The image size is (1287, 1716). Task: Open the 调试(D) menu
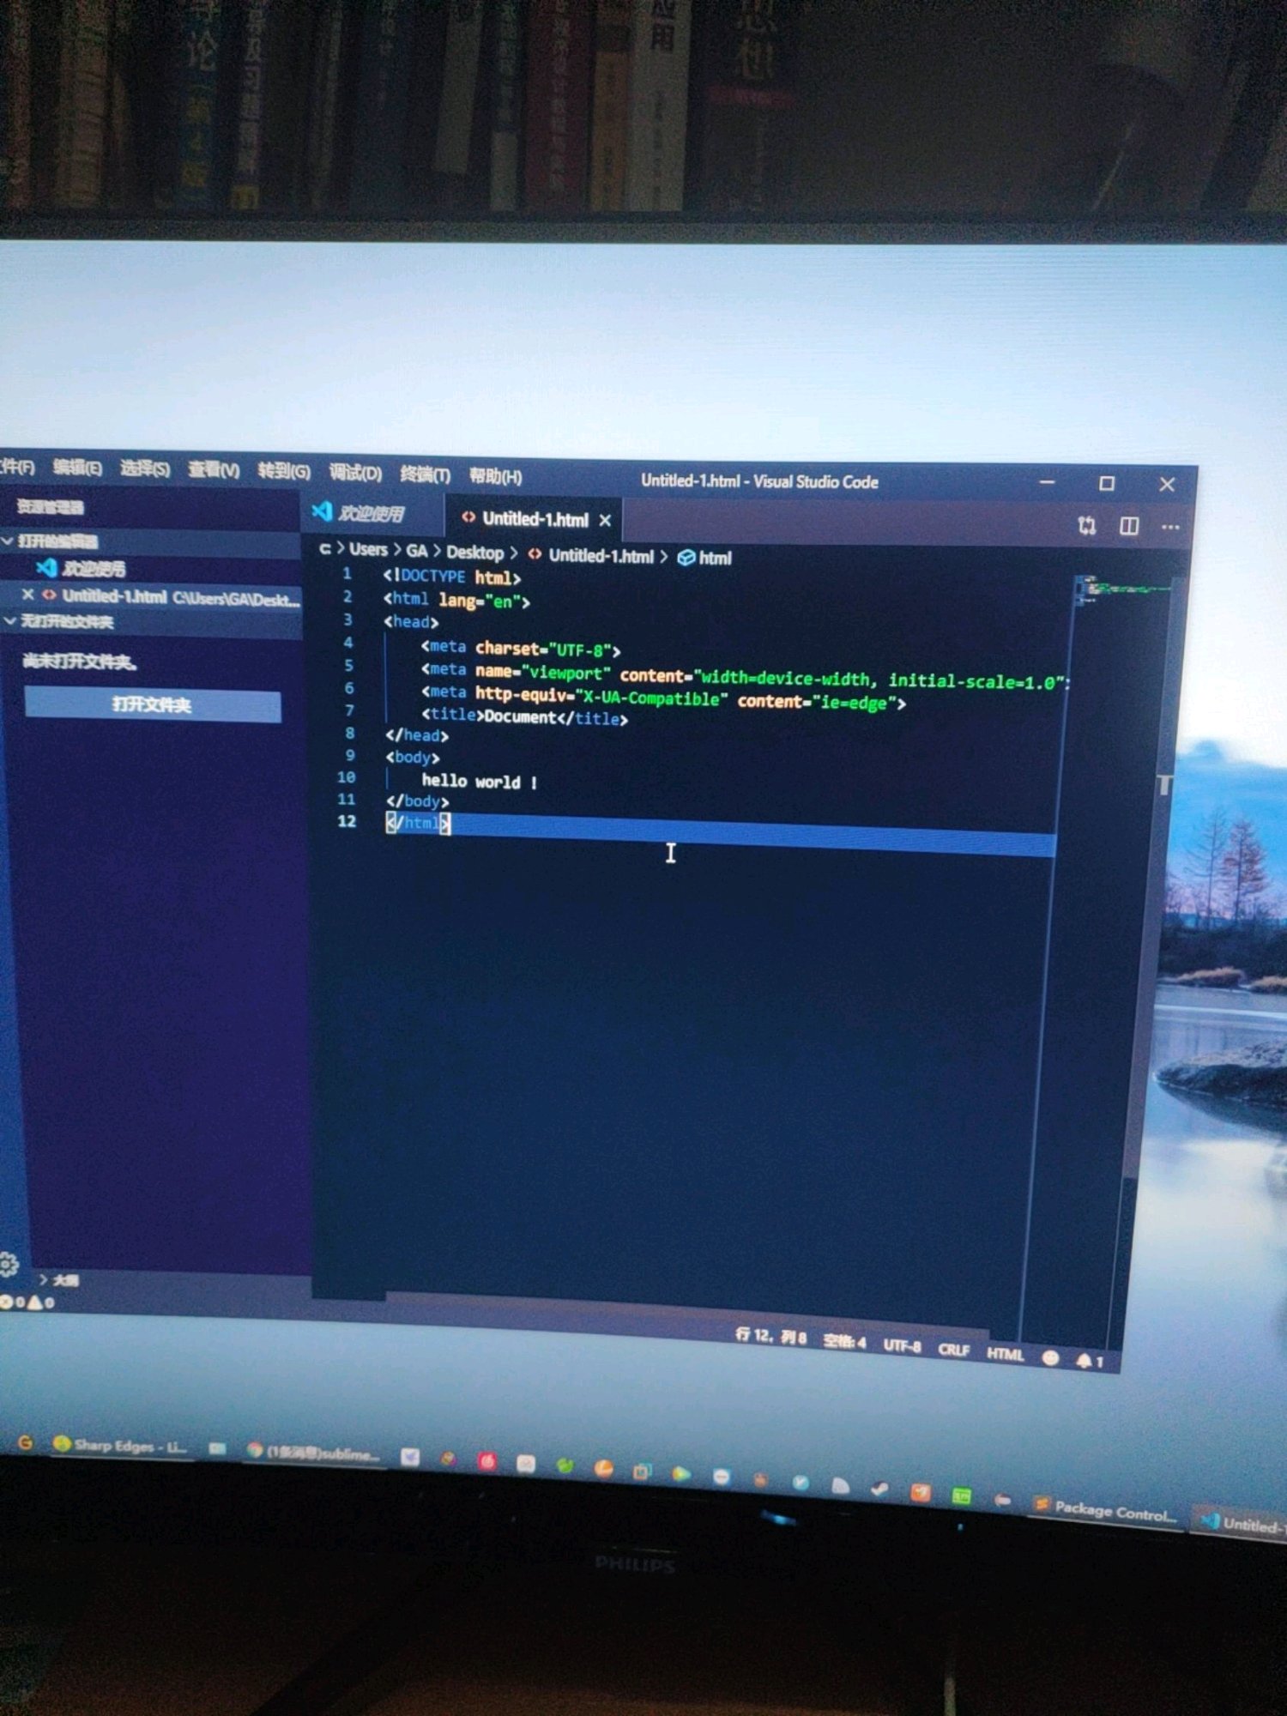coord(355,473)
